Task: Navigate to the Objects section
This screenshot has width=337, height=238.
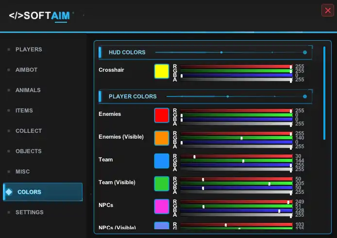Action: point(28,151)
